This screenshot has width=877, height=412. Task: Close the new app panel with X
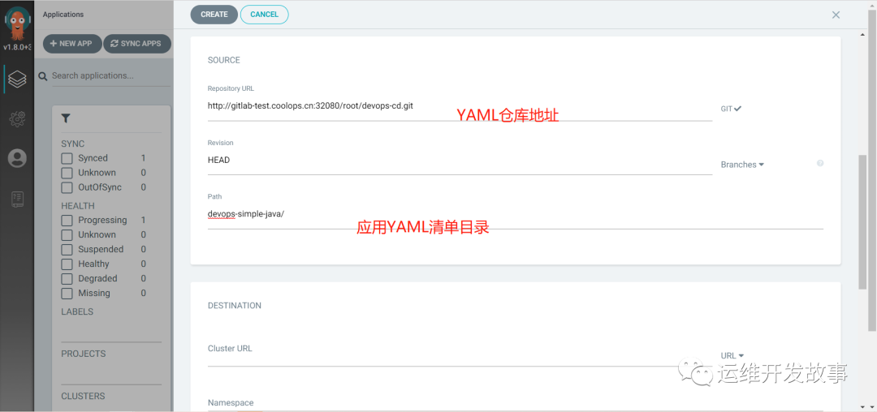click(836, 15)
